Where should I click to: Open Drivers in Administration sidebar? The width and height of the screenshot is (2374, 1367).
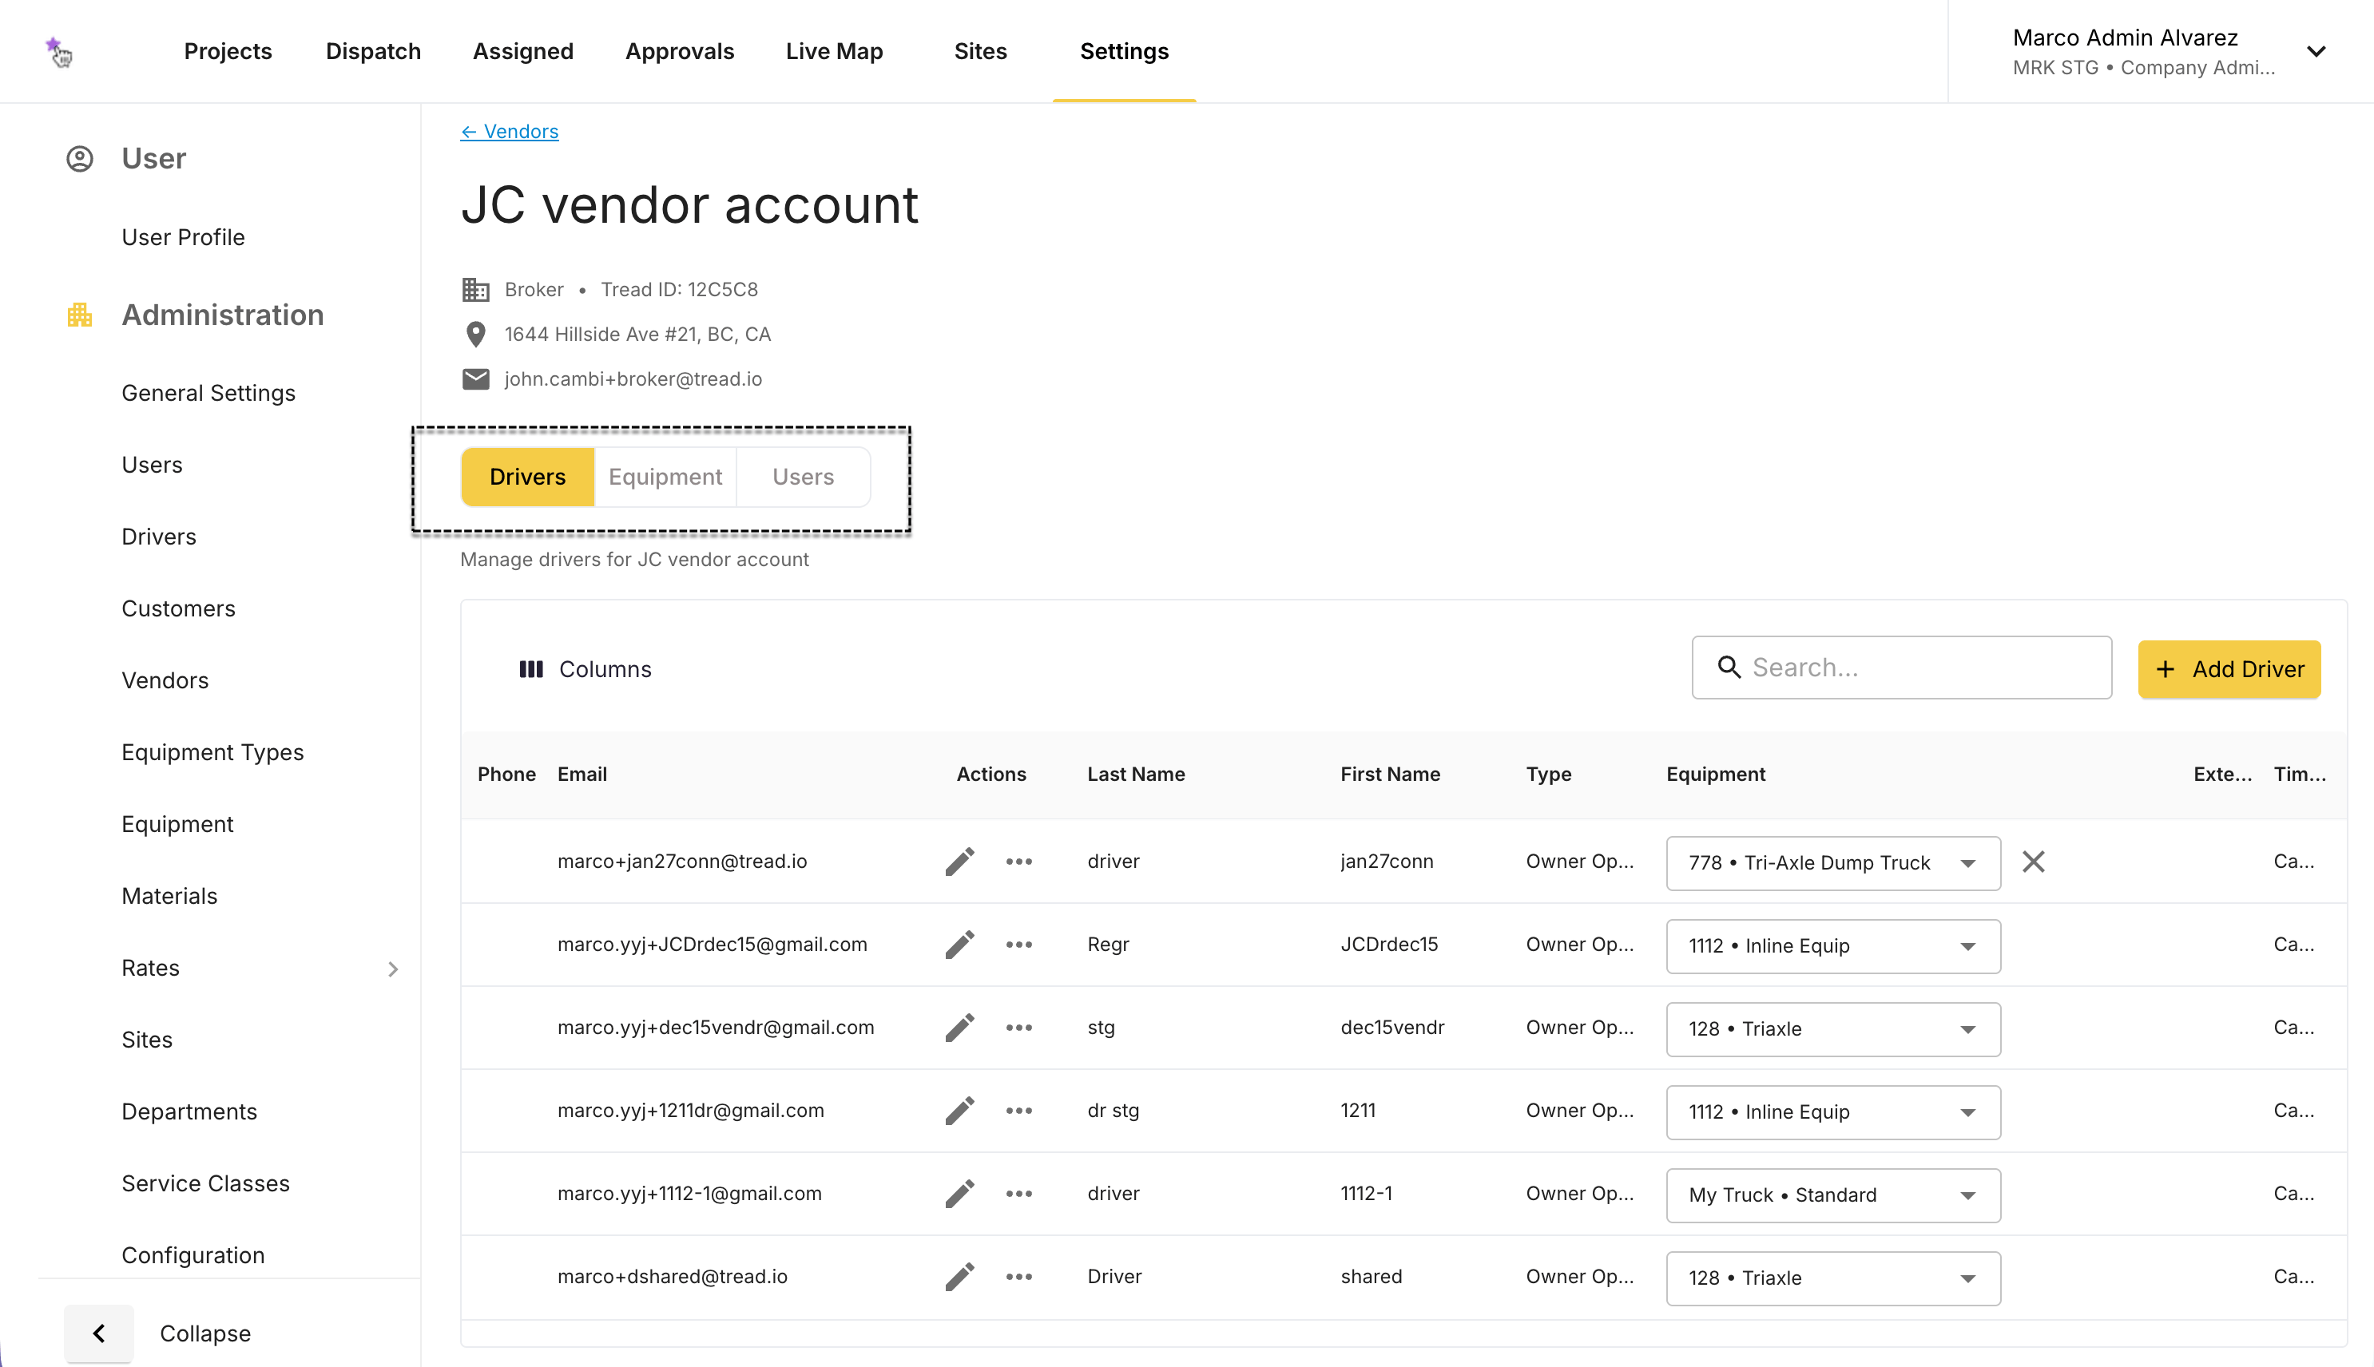click(x=159, y=537)
